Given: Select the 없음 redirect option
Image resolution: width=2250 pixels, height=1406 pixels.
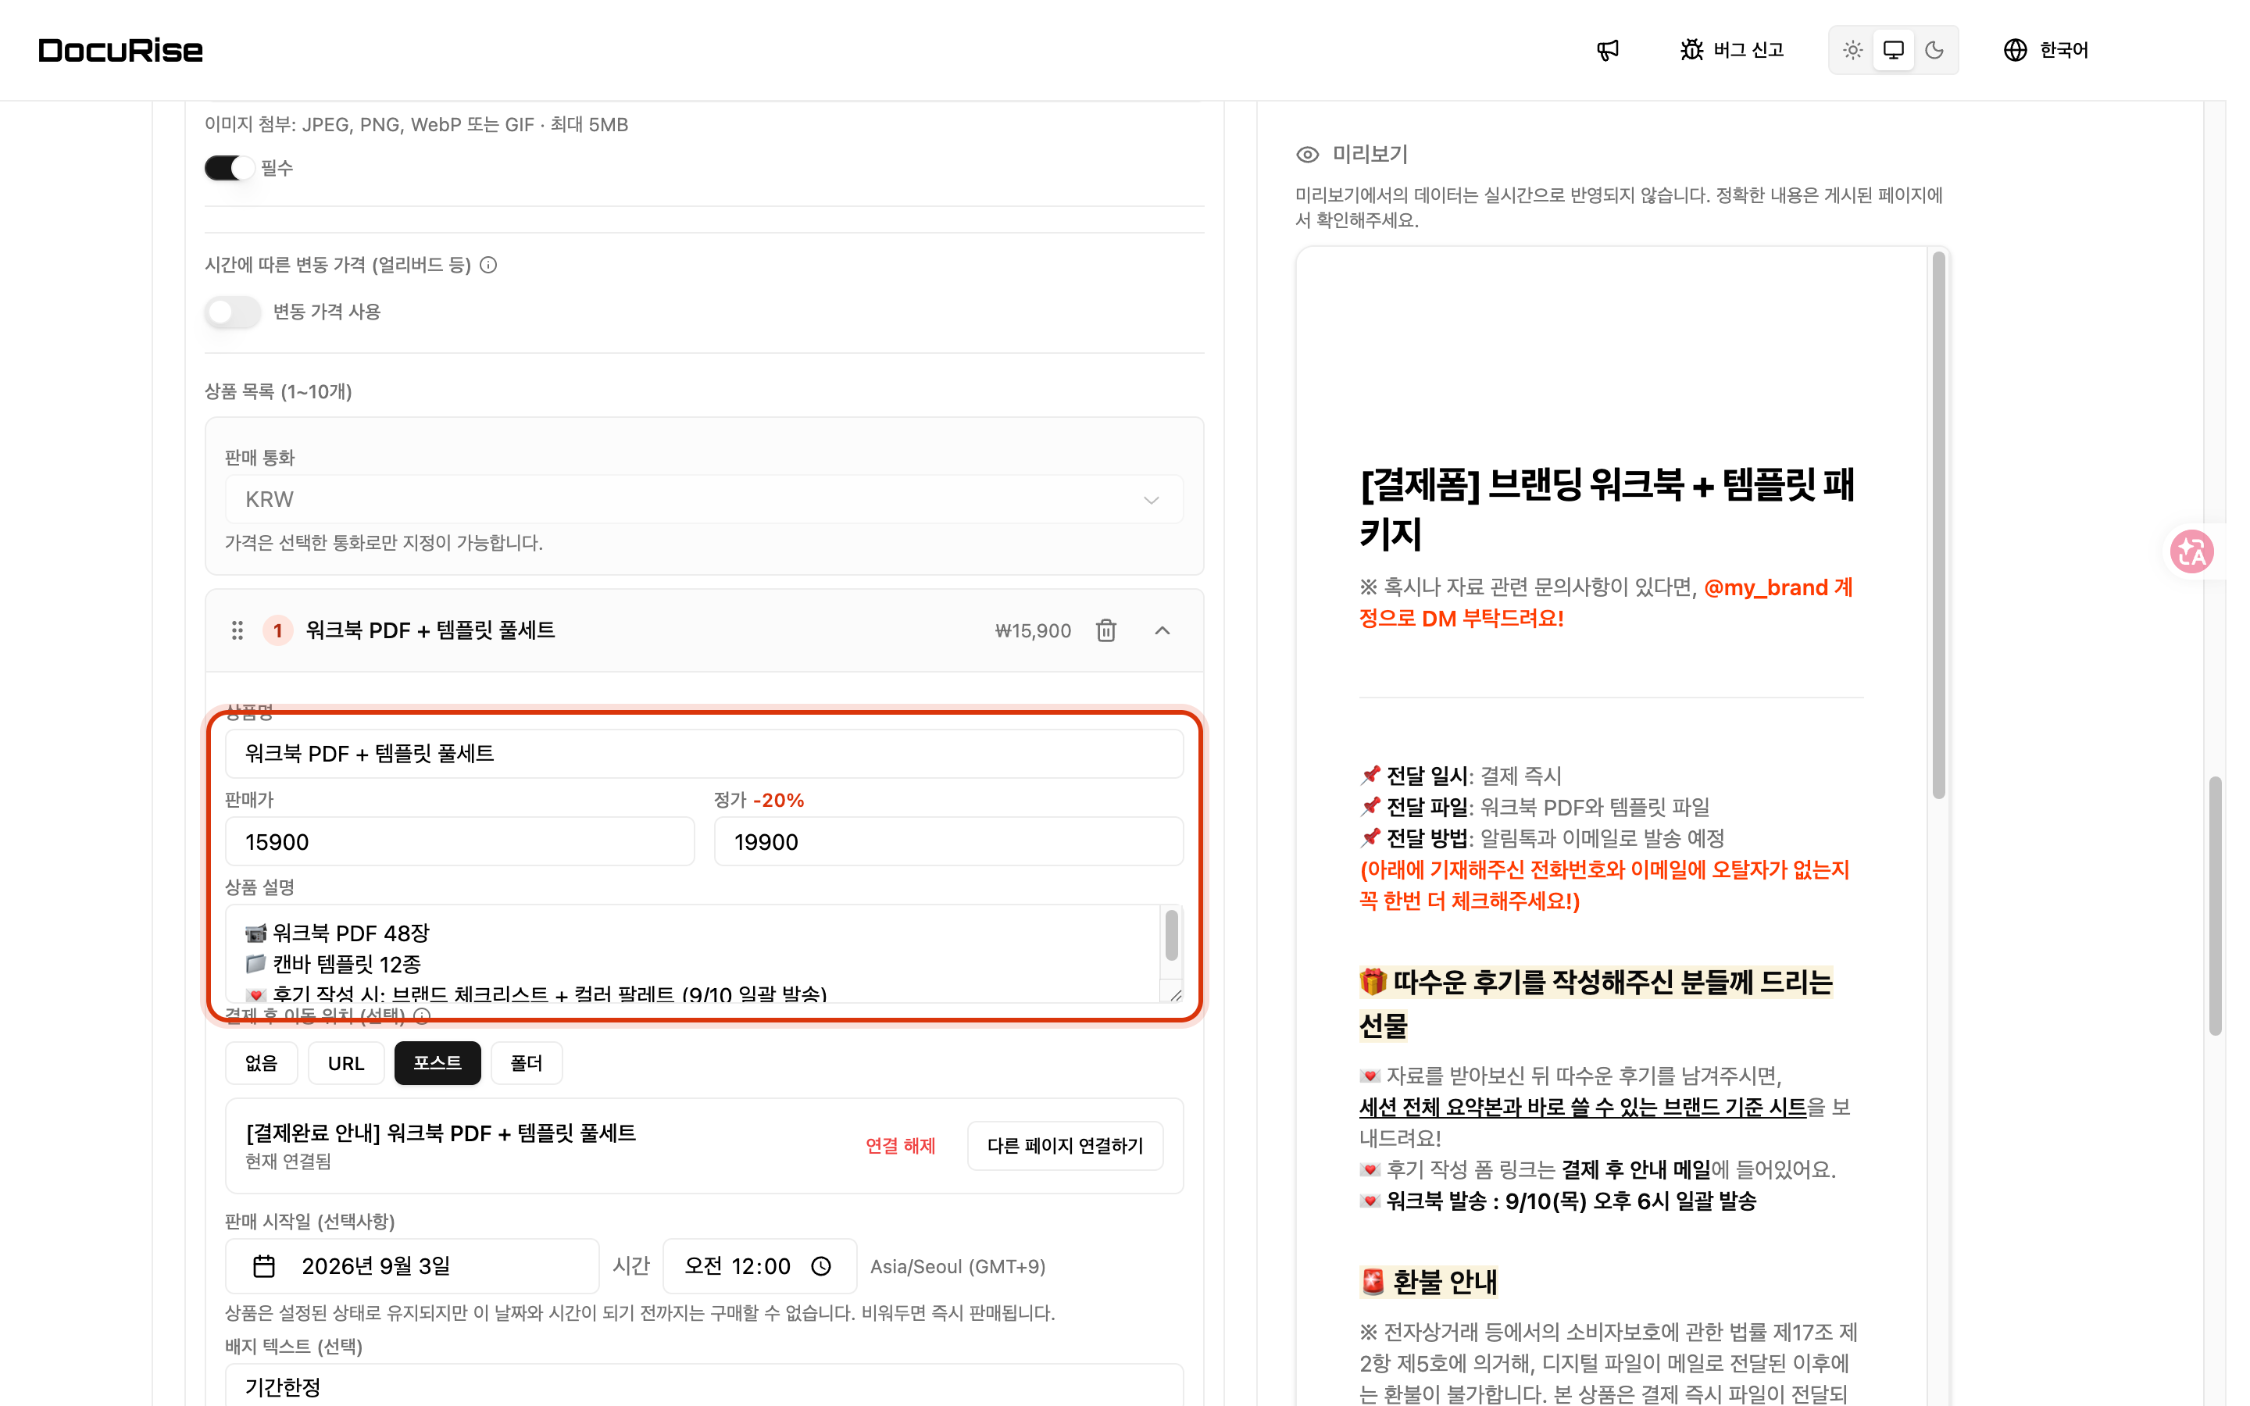Looking at the screenshot, I should (x=261, y=1063).
